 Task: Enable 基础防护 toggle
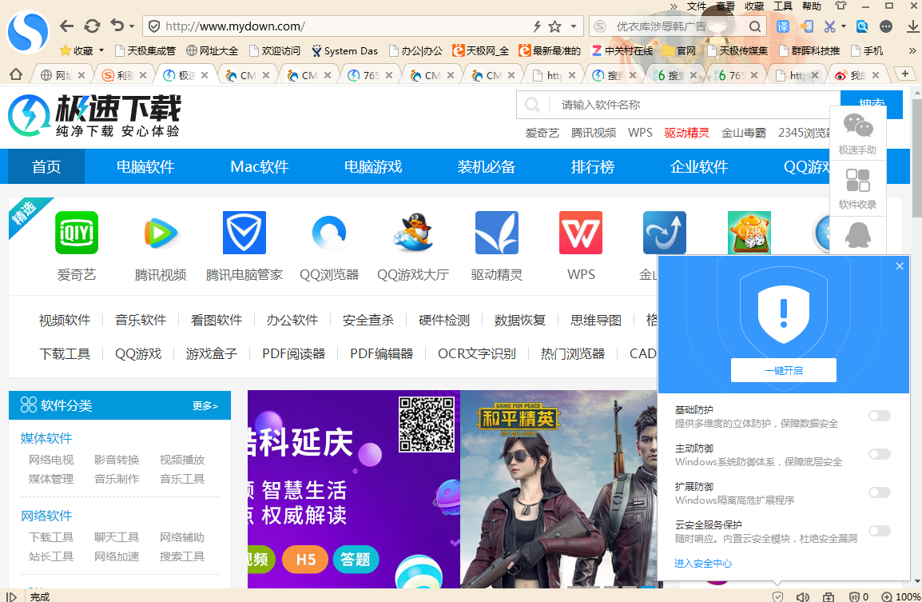879,416
